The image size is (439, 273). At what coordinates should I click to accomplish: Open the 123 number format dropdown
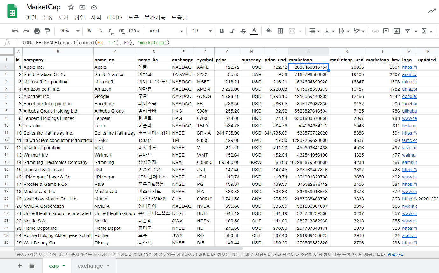point(134,31)
